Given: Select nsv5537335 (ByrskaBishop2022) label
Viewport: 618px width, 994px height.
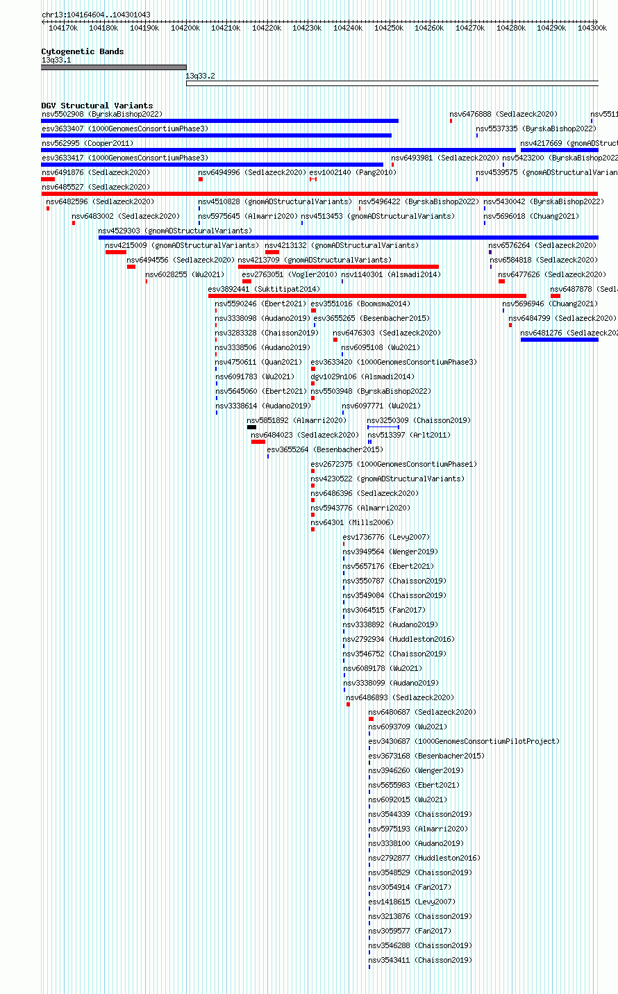Looking at the screenshot, I should [x=536, y=129].
